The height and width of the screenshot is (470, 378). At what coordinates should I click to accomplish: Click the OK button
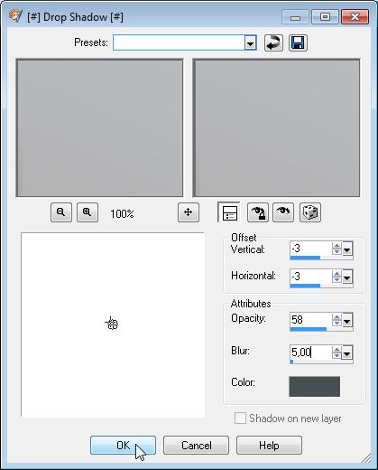pos(123,445)
